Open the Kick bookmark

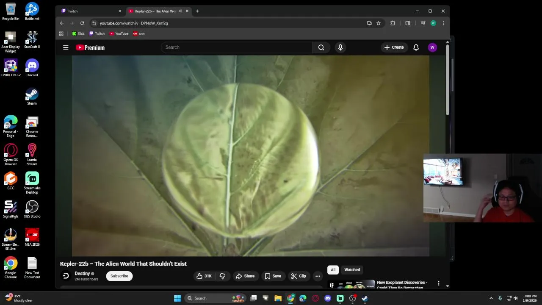click(x=78, y=33)
